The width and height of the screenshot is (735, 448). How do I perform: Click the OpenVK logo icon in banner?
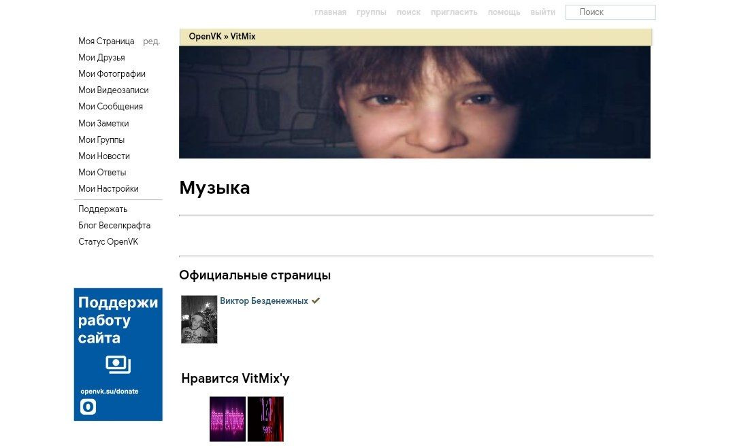coord(88,407)
